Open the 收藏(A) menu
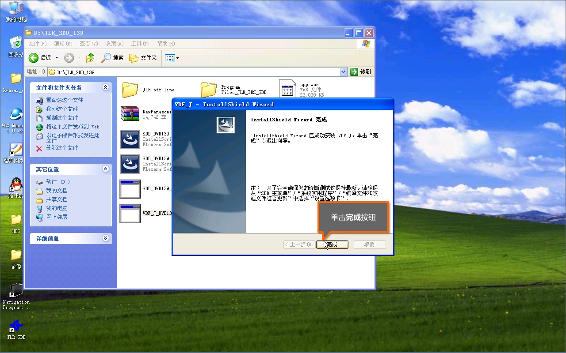This screenshot has height=353, width=566. click(114, 44)
